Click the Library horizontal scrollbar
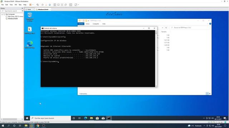 (12, 119)
